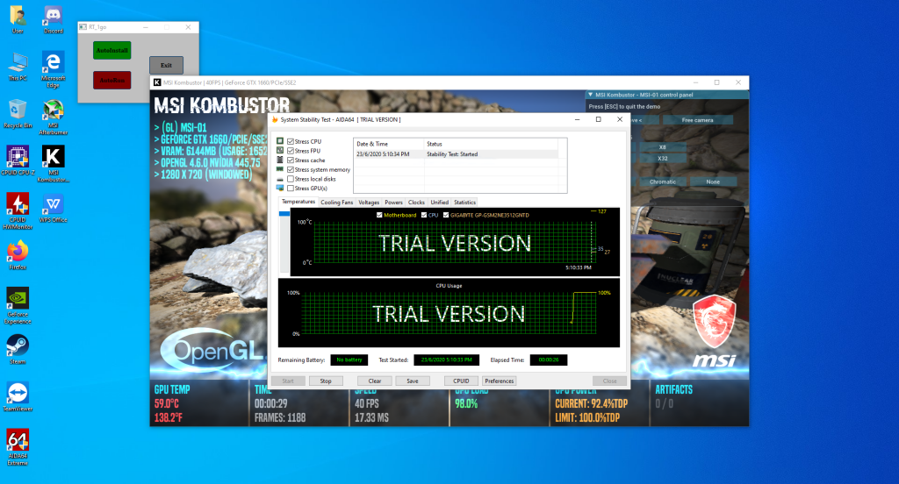Image resolution: width=899 pixels, height=484 pixels.
Task: Open CPUID CPU-Z desktop shortcut
Action: tap(18, 160)
